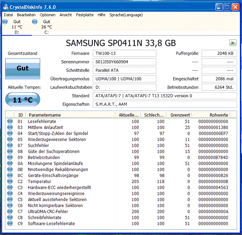Click status icon for UltraDMA-CRC-Fehler
Screen dimensions: 242x235
(x=10, y=212)
